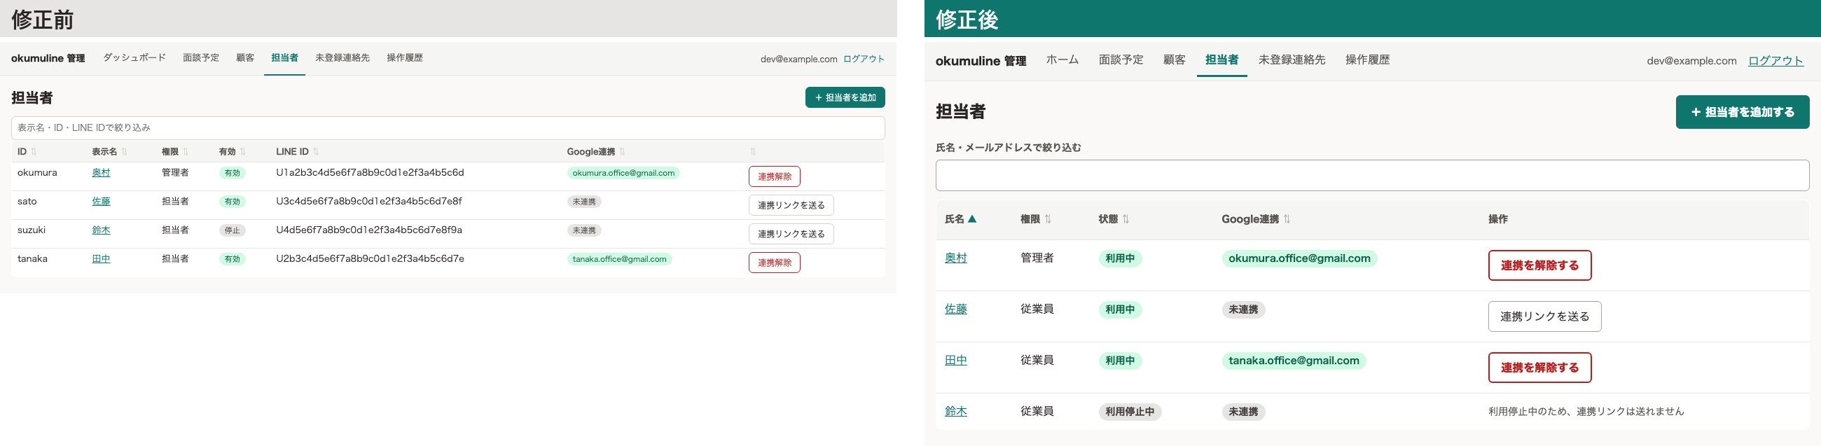This screenshot has height=446, width=1821.
Task: Open 鈴木 name link in 修正前 table
Action: coord(101,230)
